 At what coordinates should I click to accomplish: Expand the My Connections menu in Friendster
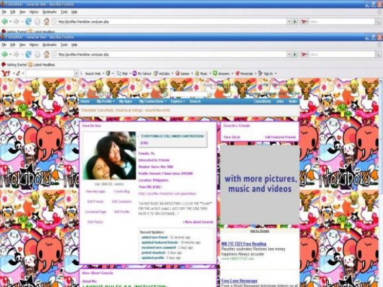pyautogui.click(x=153, y=102)
